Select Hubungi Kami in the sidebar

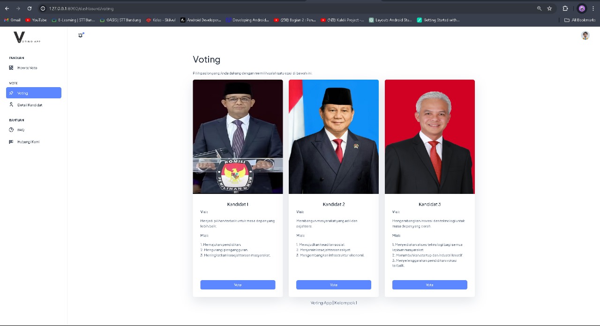(x=28, y=142)
